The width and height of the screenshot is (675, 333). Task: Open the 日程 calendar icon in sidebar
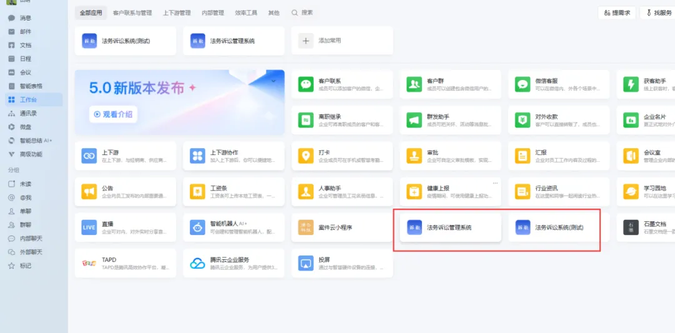point(12,59)
